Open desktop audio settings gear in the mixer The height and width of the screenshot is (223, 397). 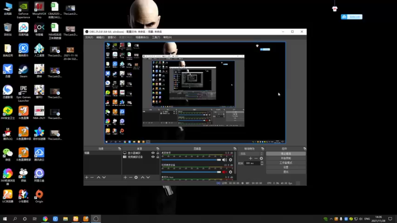pyautogui.click(x=230, y=160)
